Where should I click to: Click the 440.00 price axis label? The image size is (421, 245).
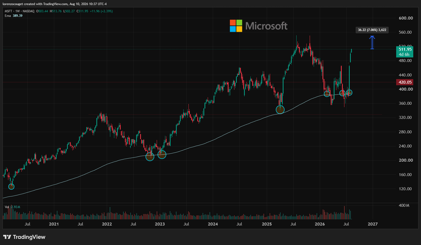coord(406,75)
